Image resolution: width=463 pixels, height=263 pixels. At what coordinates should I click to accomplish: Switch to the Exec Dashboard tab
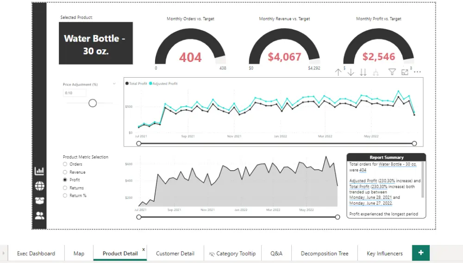point(36,253)
